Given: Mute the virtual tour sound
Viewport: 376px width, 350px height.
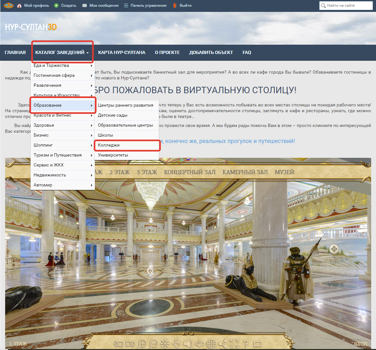Looking at the screenshot, I should click(188, 344).
